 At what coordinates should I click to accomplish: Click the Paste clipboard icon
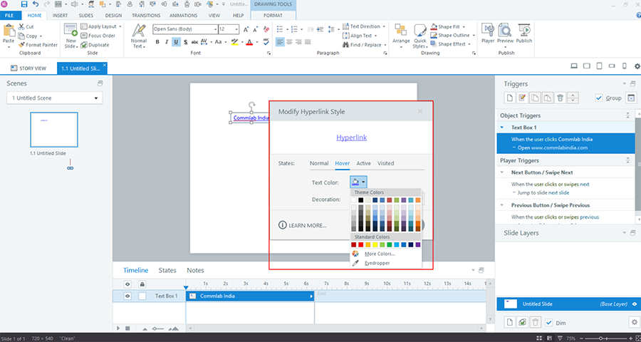pyautogui.click(x=9, y=31)
